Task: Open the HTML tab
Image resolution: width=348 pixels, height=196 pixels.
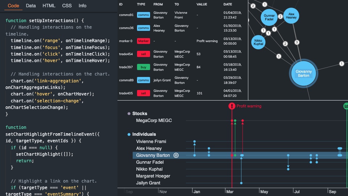Action: 49,6
